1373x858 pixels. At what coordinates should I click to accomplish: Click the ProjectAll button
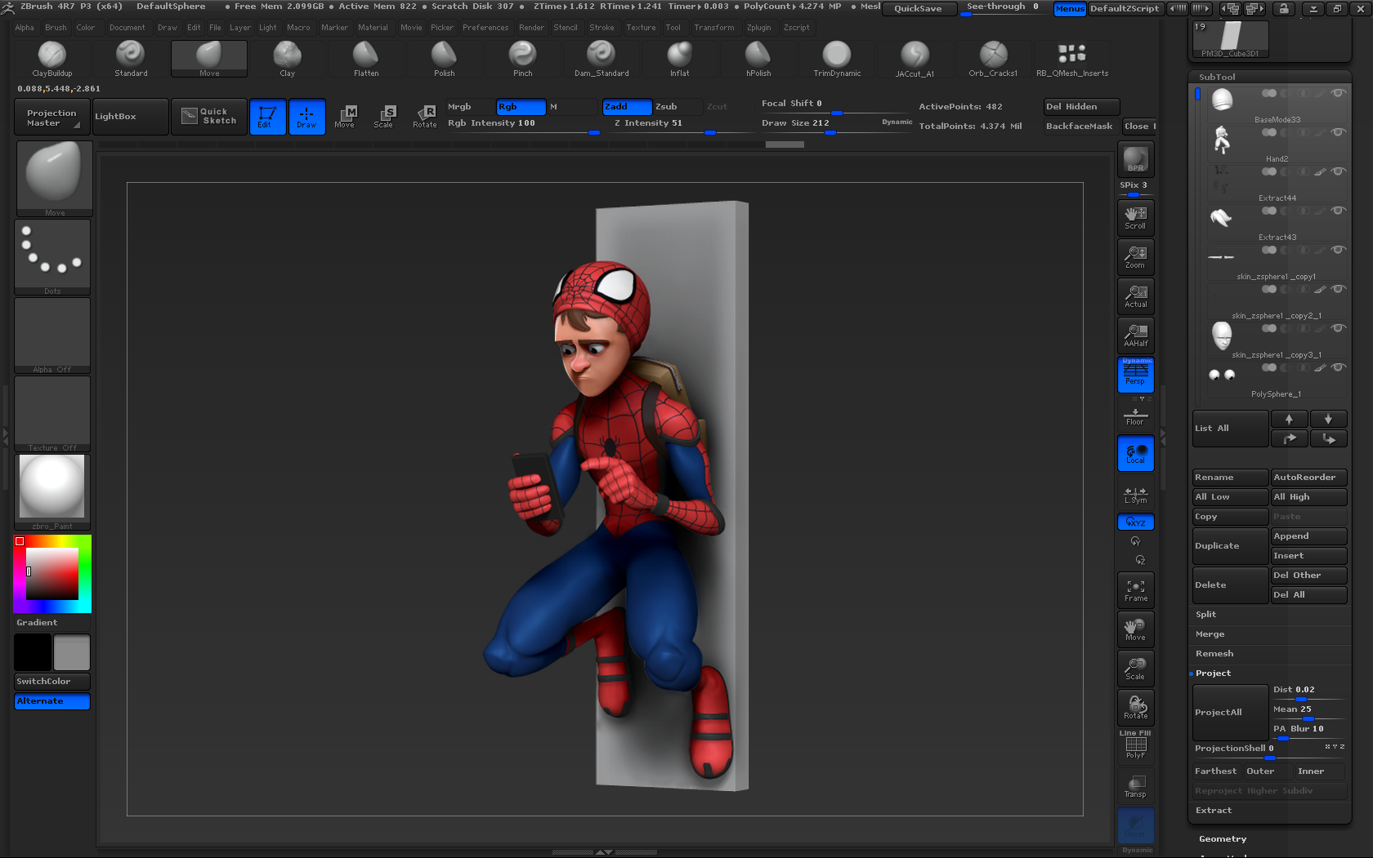(1230, 713)
